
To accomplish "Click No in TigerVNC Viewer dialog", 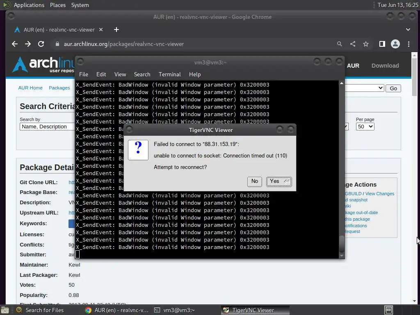I will (254, 181).
